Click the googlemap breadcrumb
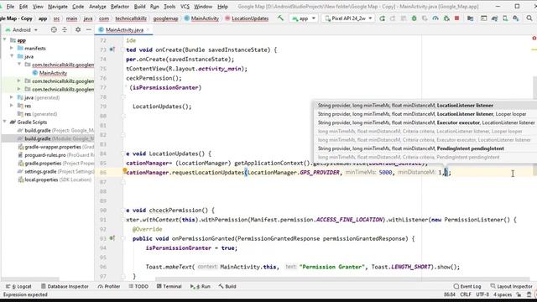537x302 pixels. [x=165, y=18]
